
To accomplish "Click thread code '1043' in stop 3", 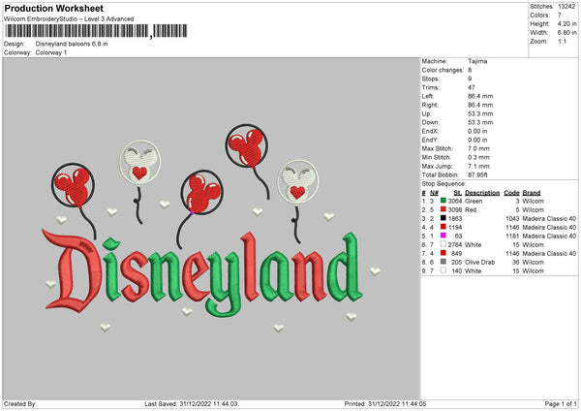I will (512, 218).
